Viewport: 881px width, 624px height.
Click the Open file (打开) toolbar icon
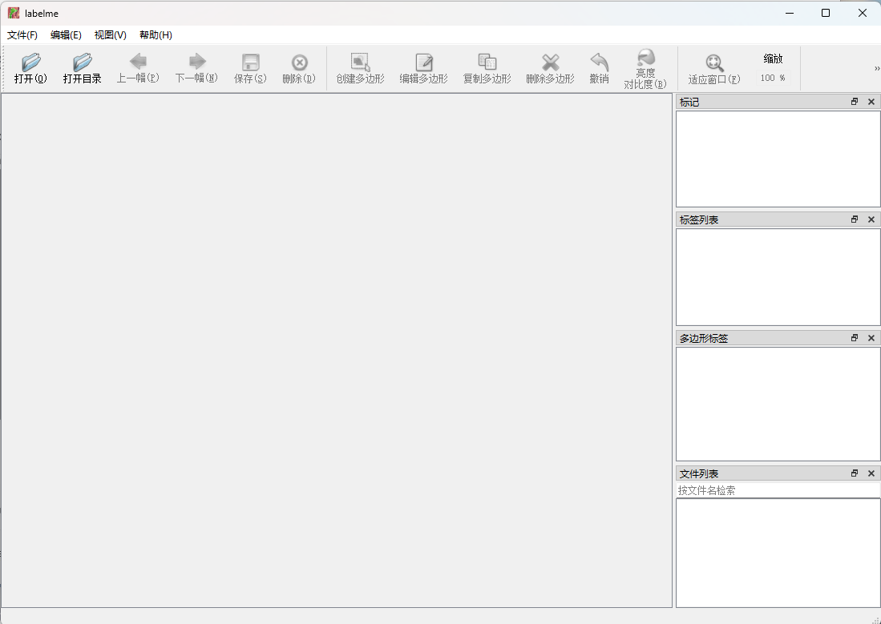[30, 62]
